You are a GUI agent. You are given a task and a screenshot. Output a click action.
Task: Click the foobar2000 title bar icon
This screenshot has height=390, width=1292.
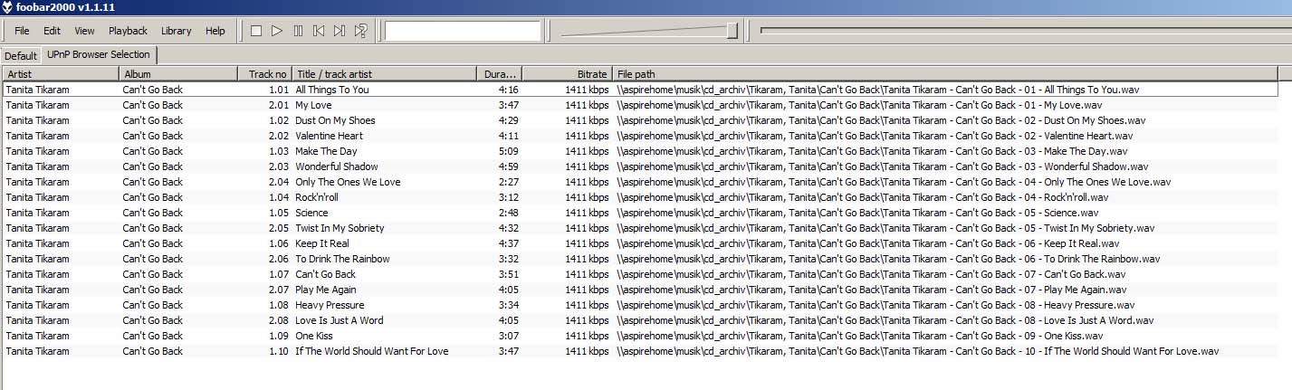7,6
